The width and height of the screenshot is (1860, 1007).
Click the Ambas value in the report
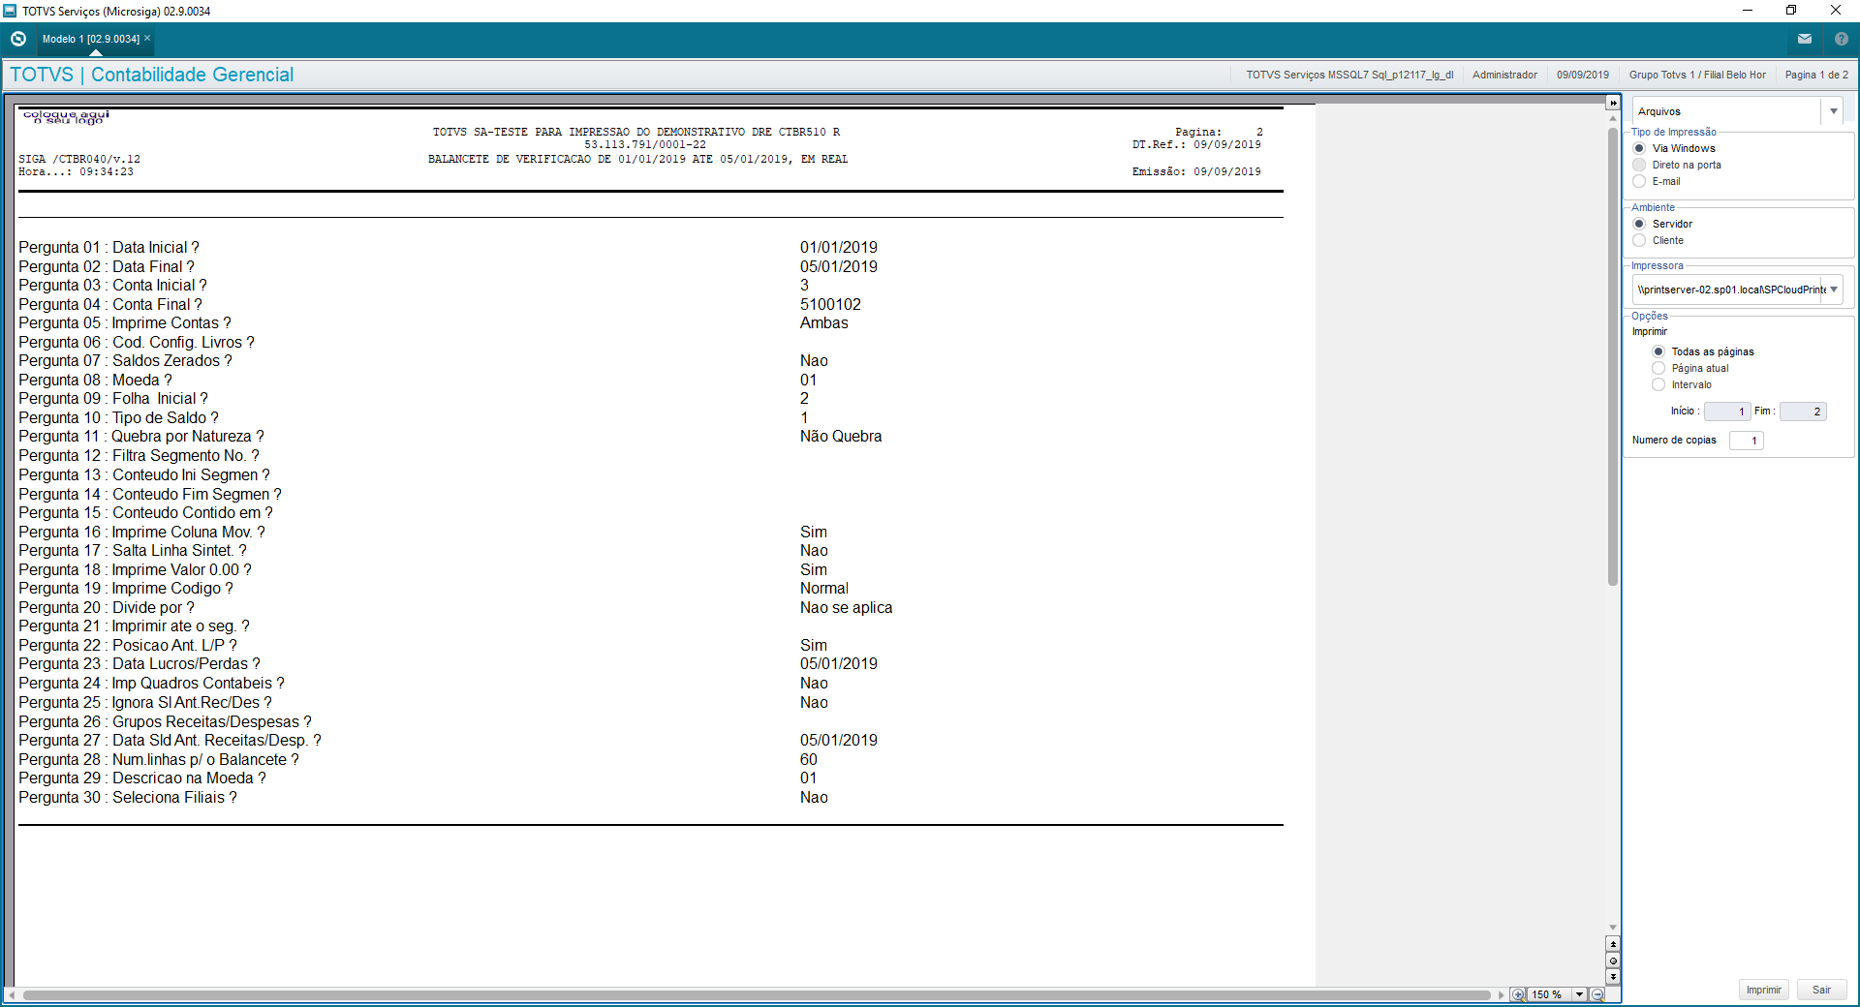[x=824, y=323]
